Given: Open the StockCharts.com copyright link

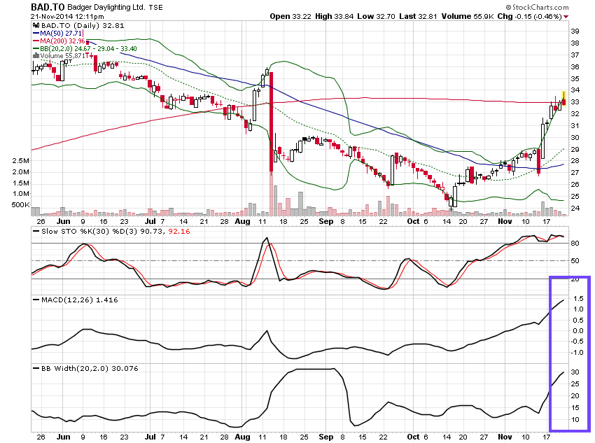Looking at the screenshot, I should 538,7.
